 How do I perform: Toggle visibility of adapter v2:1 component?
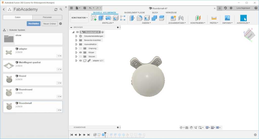click(81, 61)
